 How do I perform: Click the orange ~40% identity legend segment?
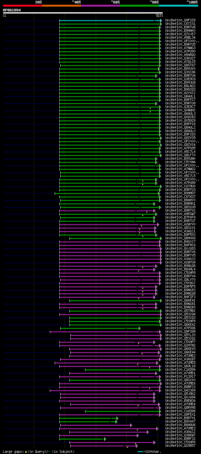pyautogui.click(x=62, y=6)
